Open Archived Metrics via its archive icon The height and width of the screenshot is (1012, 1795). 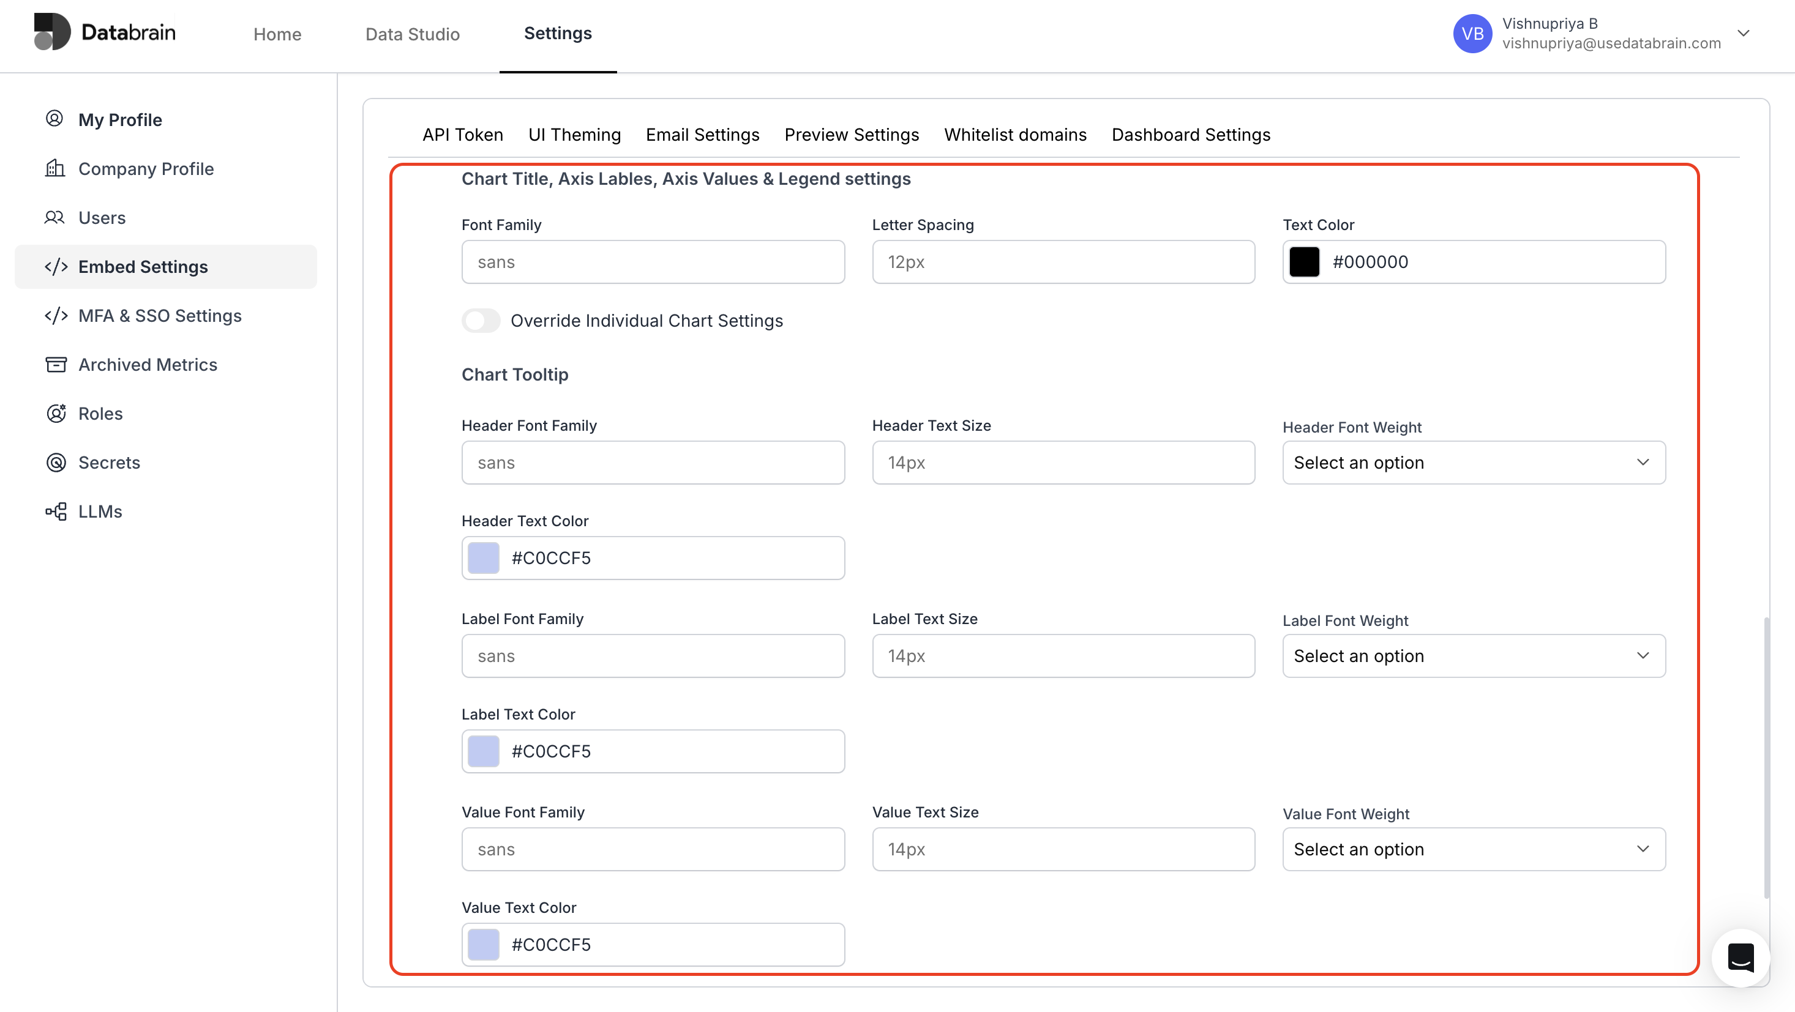pyautogui.click(x=55, y=364)
